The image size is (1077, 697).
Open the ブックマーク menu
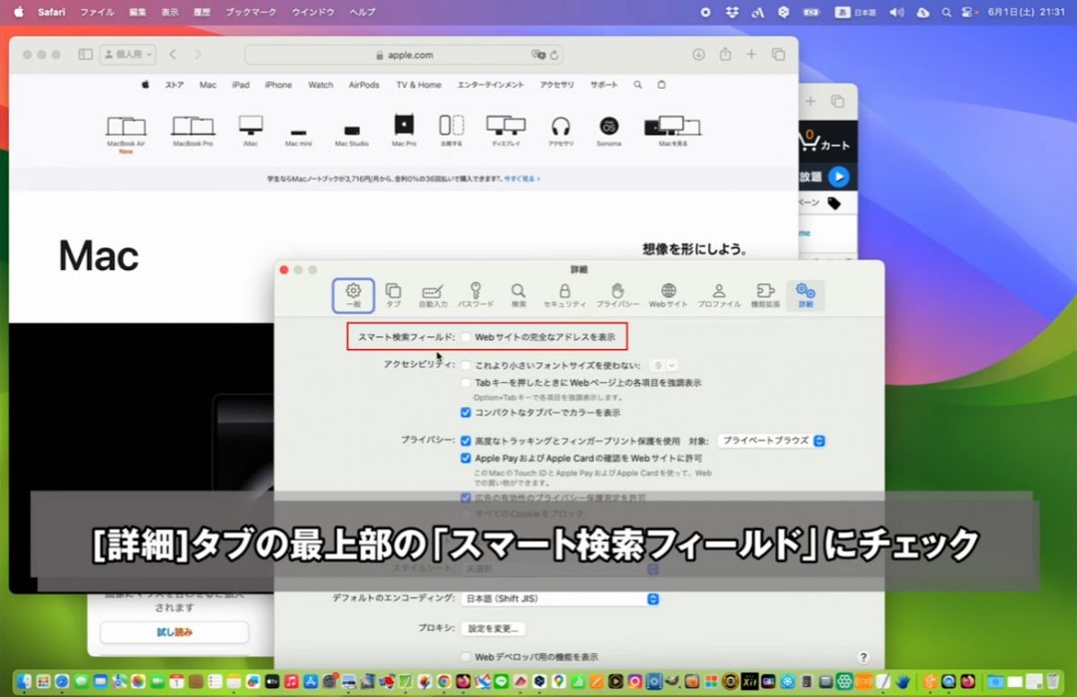(x=250, y=12)
